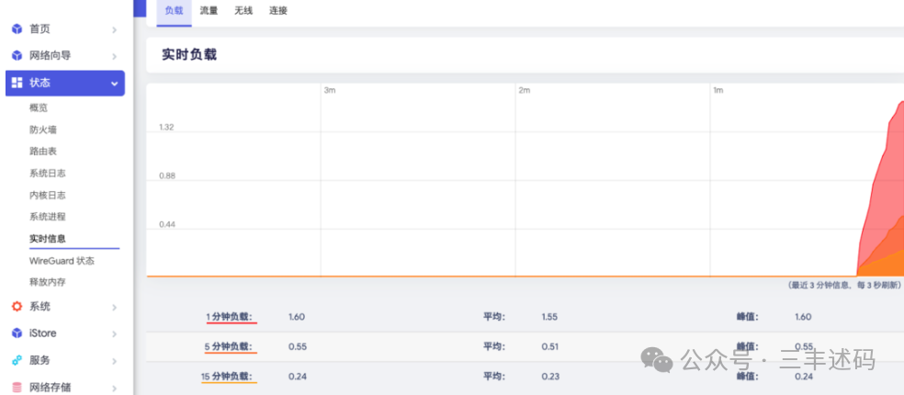904x395 pixels.
Task: Open 概览 under 状态 menu
Action: [39, 107]
